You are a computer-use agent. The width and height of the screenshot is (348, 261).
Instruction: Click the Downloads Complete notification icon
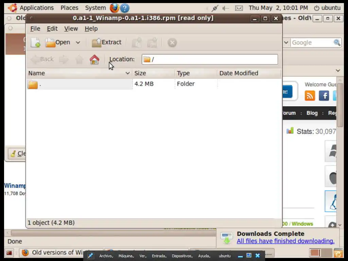227,238
